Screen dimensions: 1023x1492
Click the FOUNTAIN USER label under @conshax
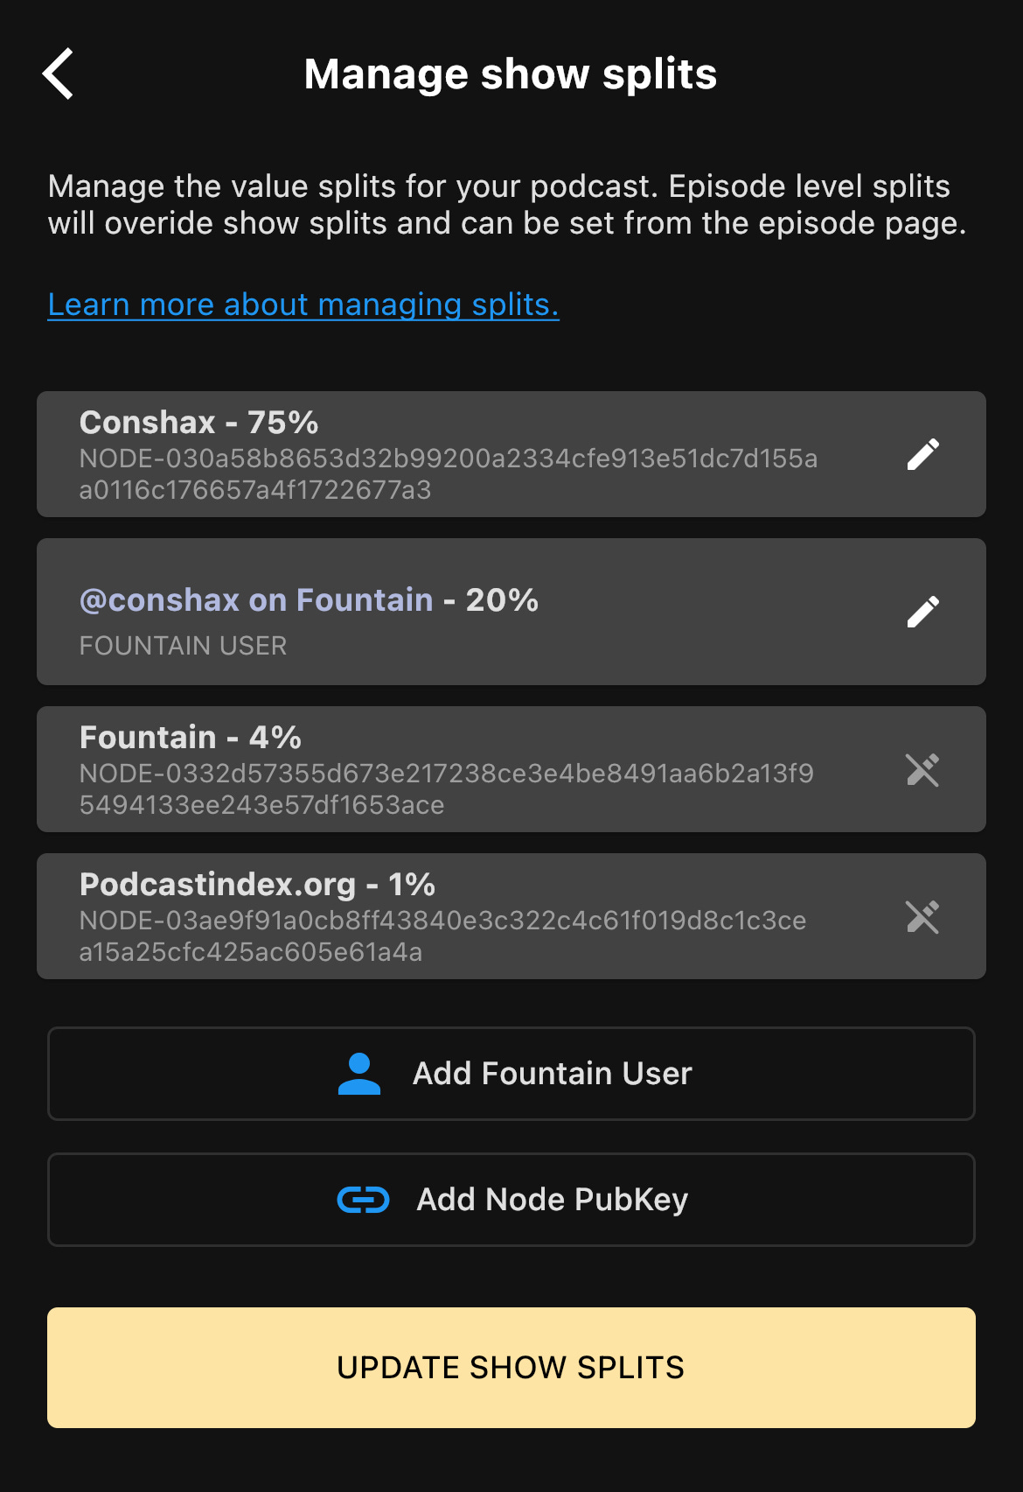pyautogui.click(x=183, y=646)
